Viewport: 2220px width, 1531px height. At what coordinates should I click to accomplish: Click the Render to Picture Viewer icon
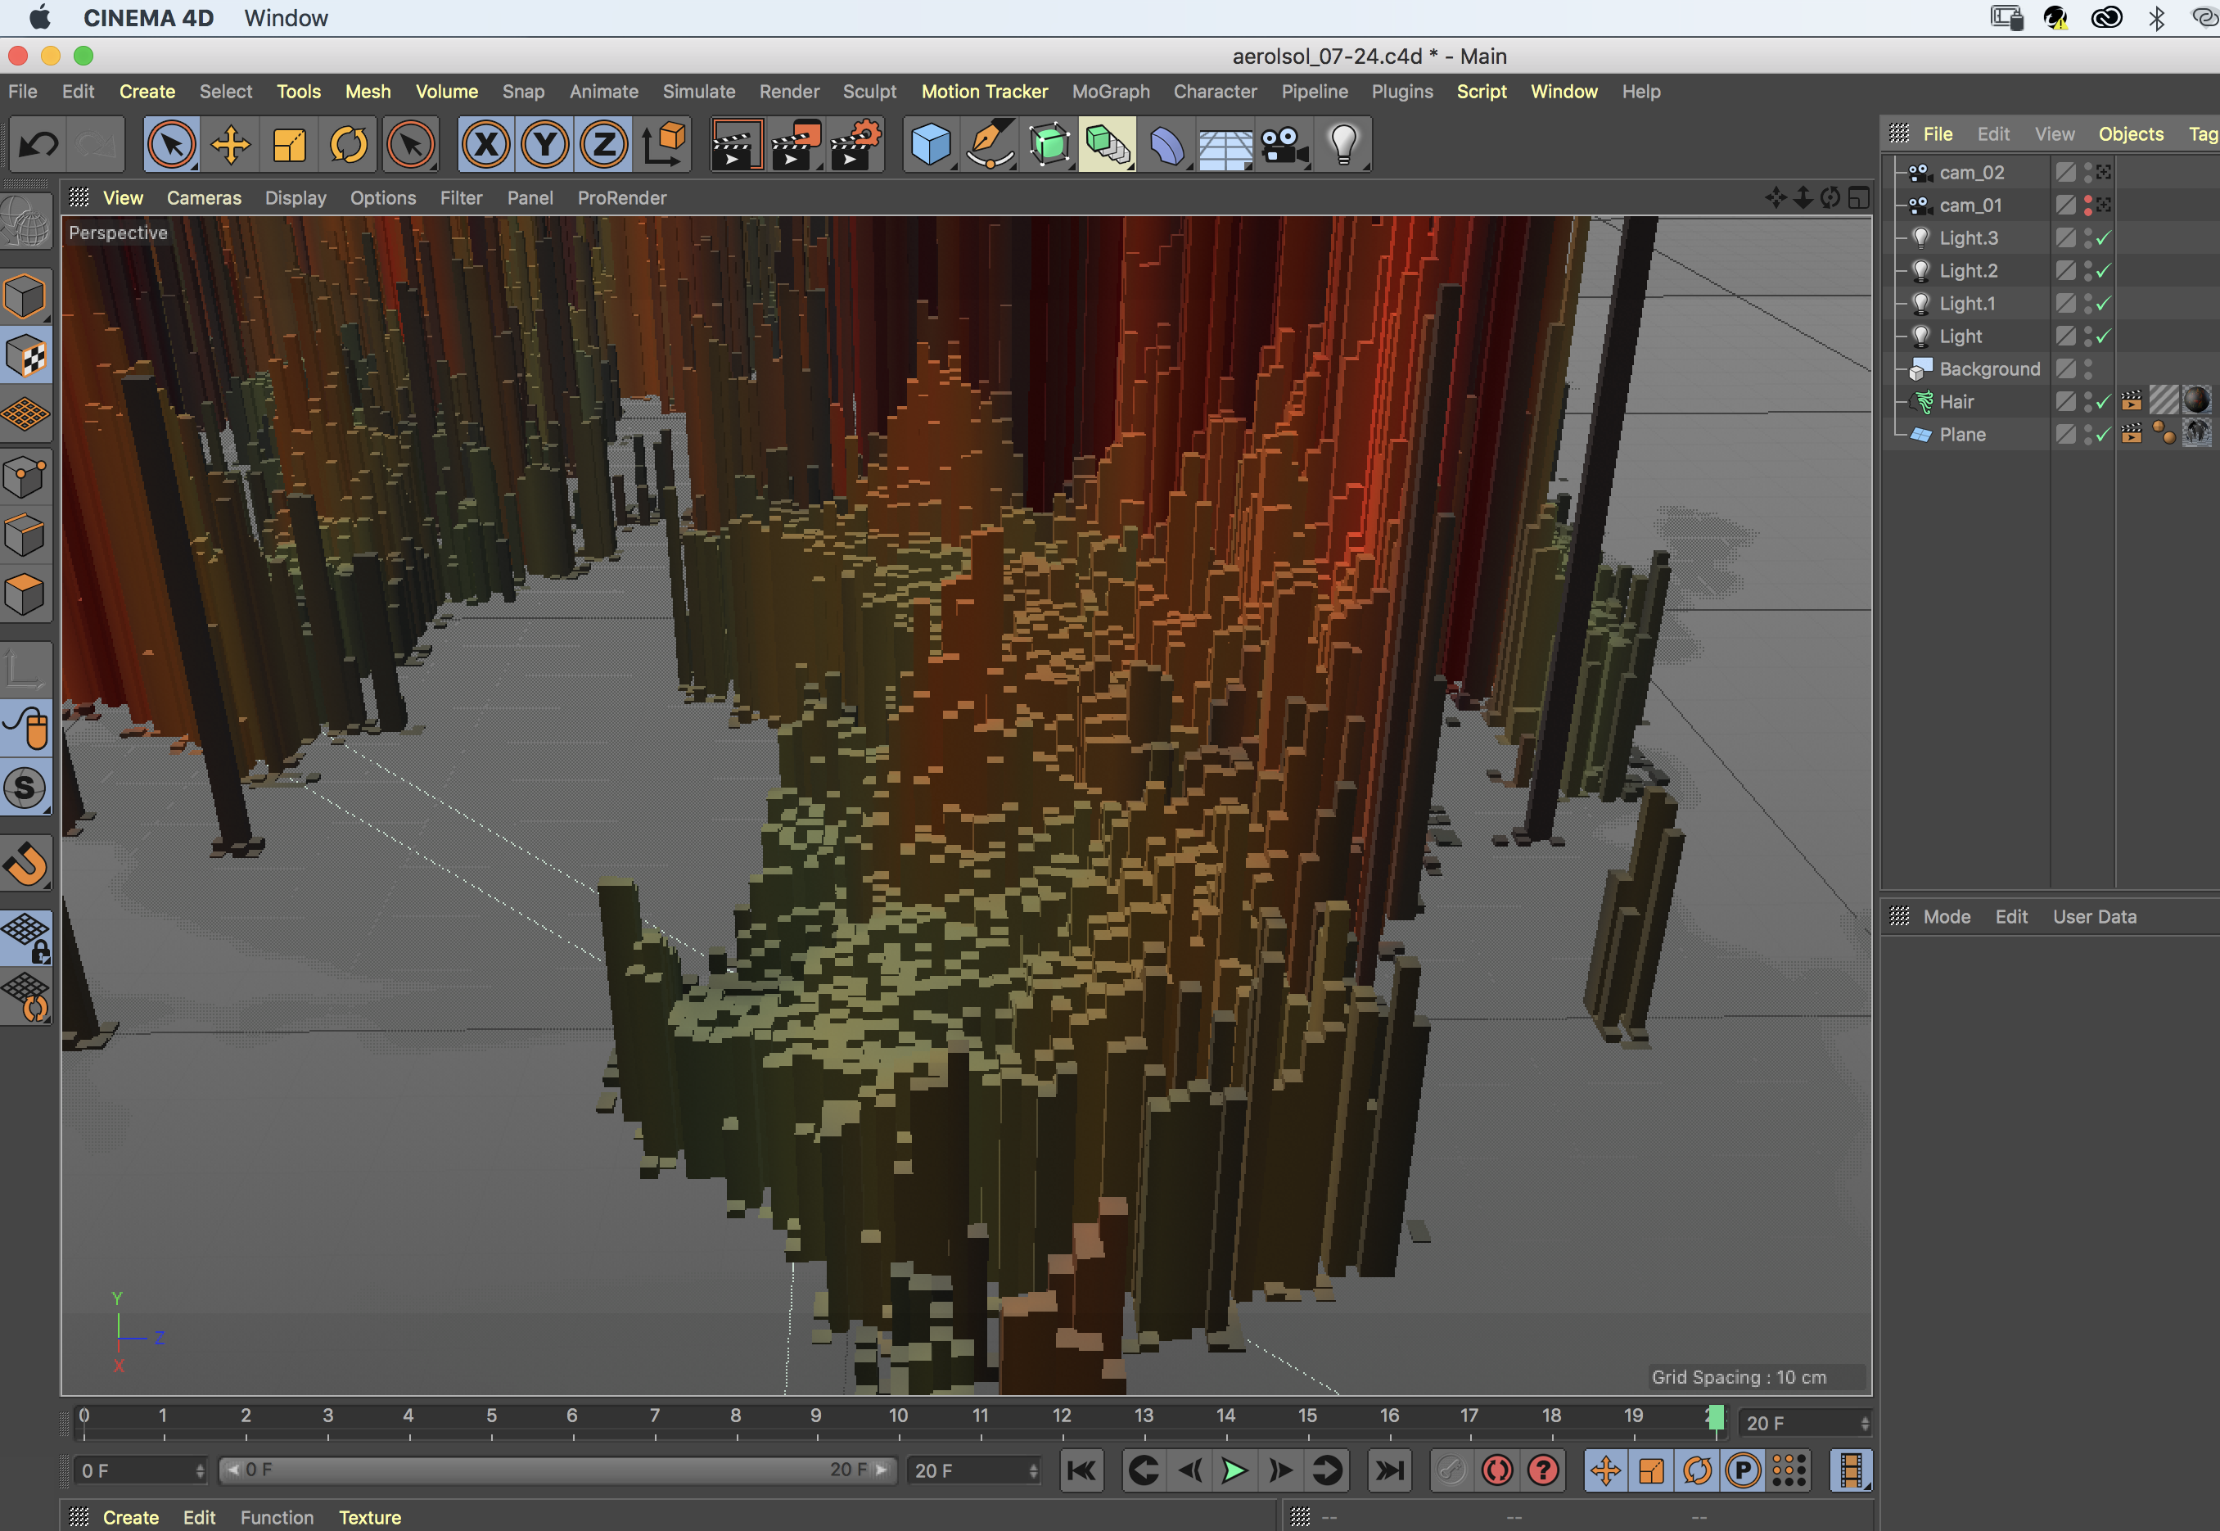(x=795, y=144)
